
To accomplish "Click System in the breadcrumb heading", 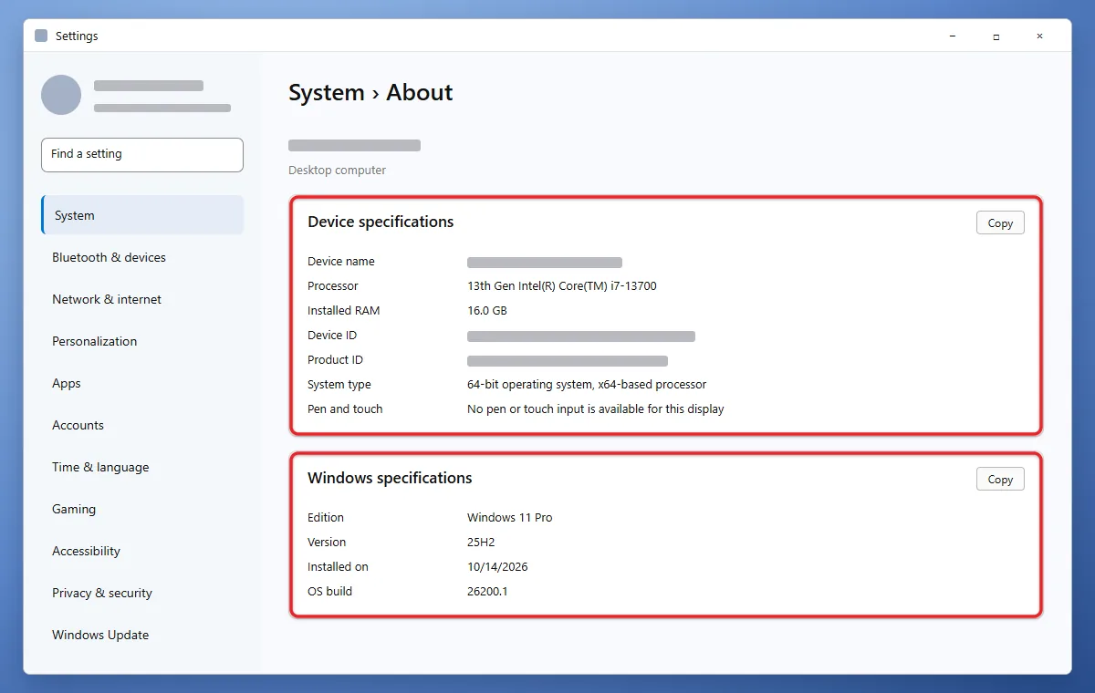I will [x=327, y=93].
